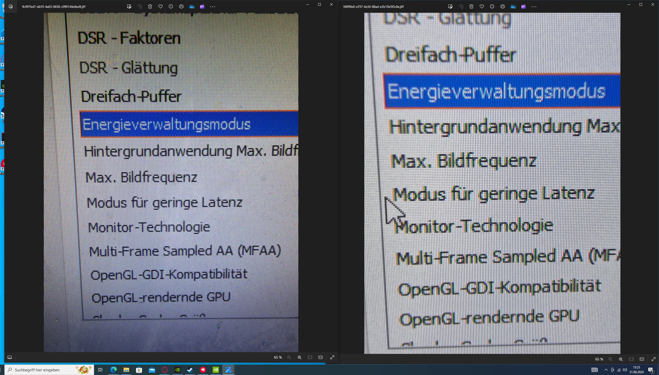Open file info in the left window
Image resolution: width=659 pixels, height=375 pixels.
[171, 7]
